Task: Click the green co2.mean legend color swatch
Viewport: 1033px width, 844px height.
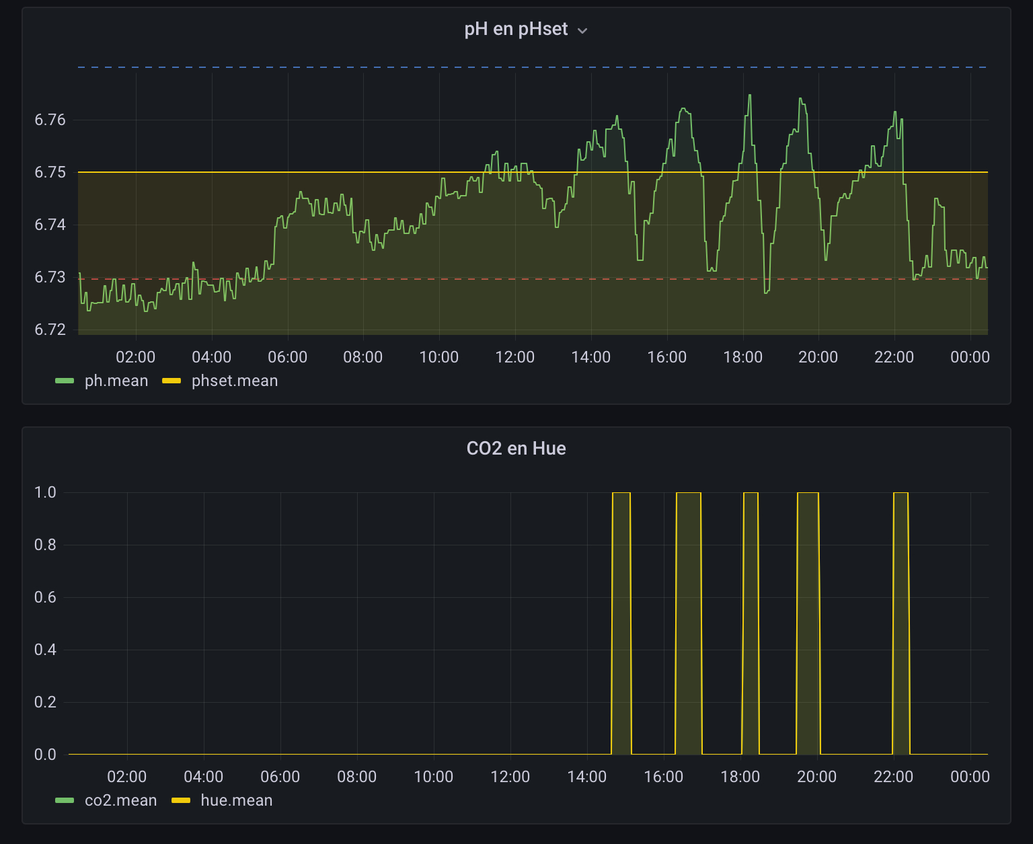Action: [x=65, y=801]
